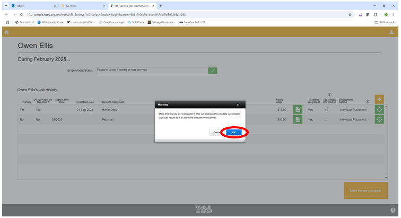Open the ISS Intranet - Home bookmark
401x218 pixels.
tap(50, 22)
